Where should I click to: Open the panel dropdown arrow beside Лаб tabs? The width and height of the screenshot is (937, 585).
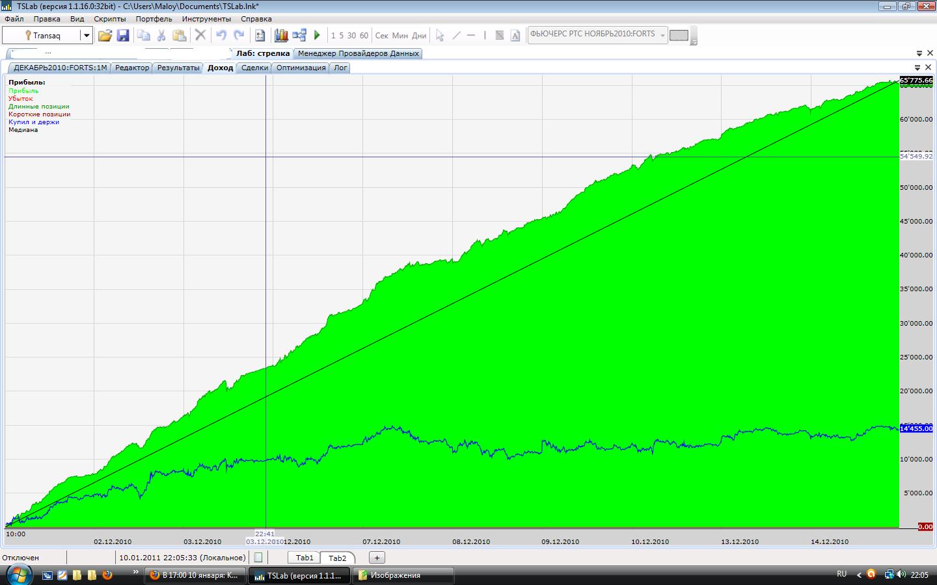pos(919,53)
